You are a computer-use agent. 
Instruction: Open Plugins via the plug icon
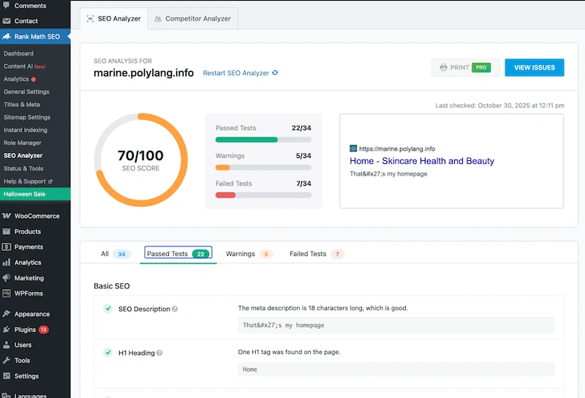(7, 330)
